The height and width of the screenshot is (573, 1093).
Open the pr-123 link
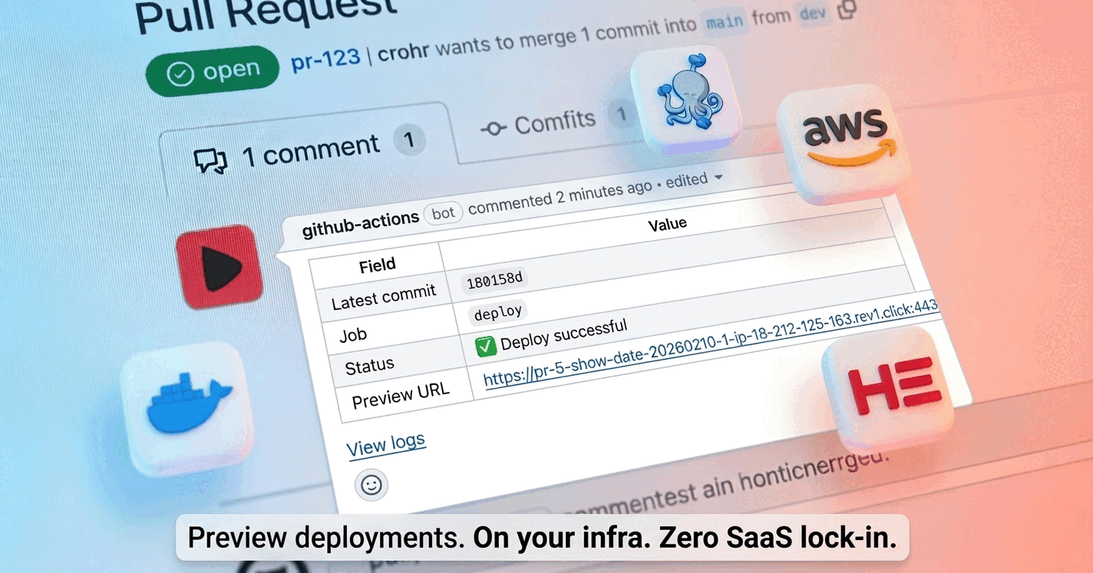coord(325,59)
